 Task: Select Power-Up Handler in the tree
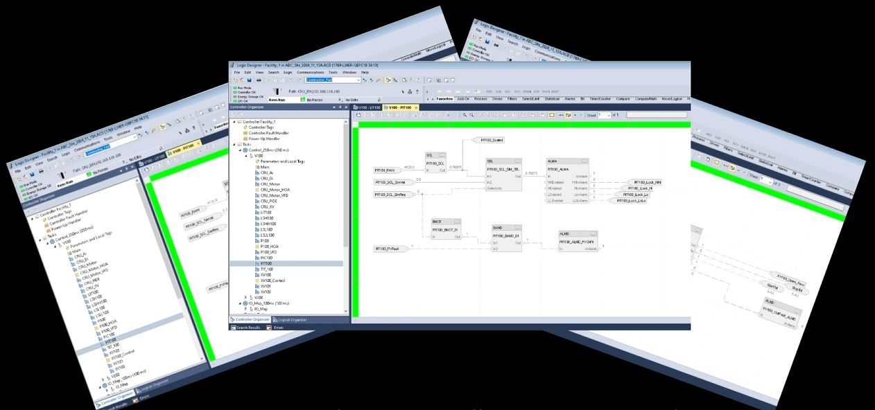coord(262,139)
